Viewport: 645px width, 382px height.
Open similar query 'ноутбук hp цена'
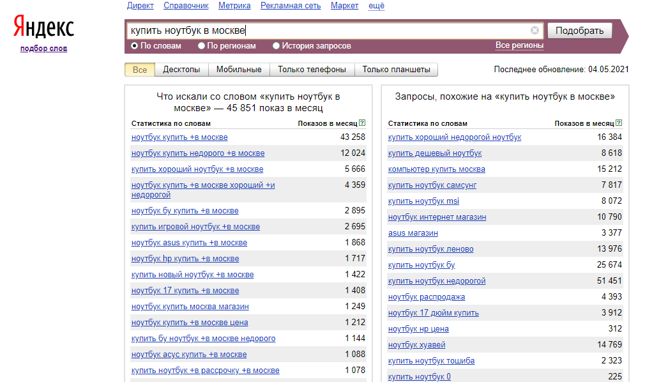pos(418,330)
